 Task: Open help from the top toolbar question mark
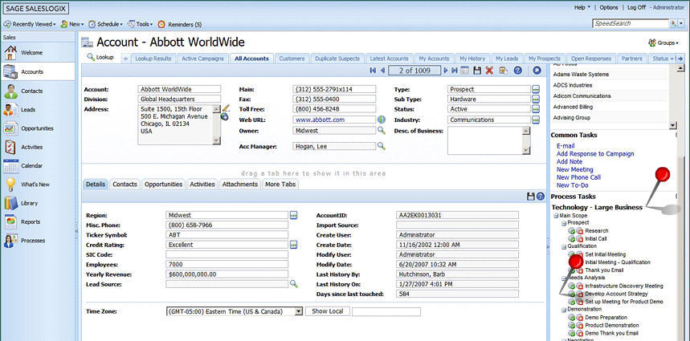click(x=518, y=71)
